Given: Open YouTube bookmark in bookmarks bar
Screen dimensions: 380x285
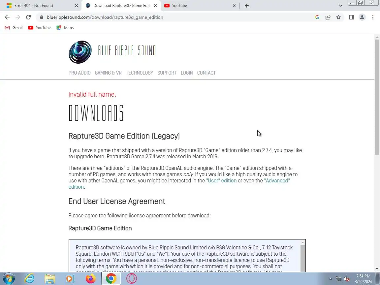Looking at the screenshot, I should (x=40, y=28).
